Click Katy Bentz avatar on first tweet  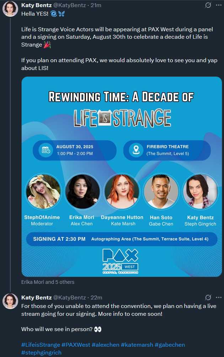click(10, 9)
